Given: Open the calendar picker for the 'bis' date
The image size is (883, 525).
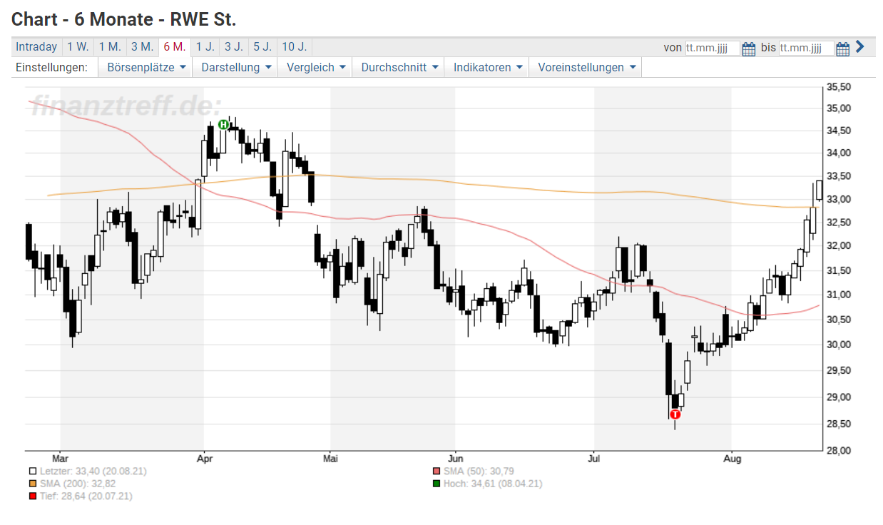Looking at the screenshot, I should click(x=842, y=49).
